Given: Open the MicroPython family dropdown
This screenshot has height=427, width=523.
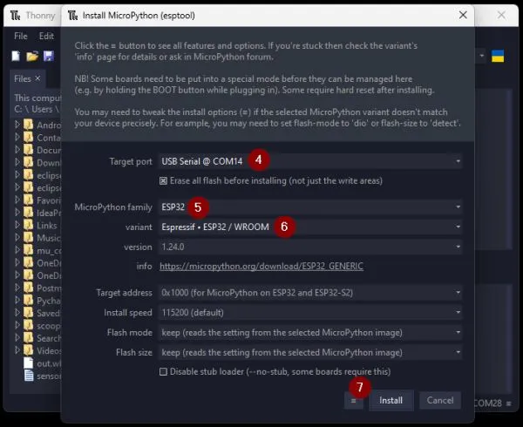Looking at the screenshot, I should pyautogui.click(x=310, y=207).
